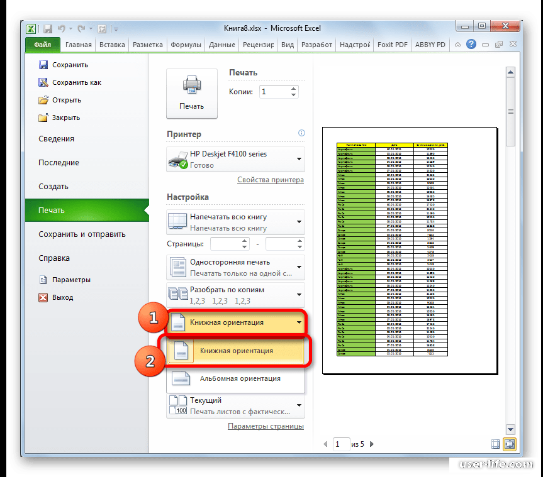Increase the starting page with up arrow
543x477 pixels.
click(x=245, y=241)
